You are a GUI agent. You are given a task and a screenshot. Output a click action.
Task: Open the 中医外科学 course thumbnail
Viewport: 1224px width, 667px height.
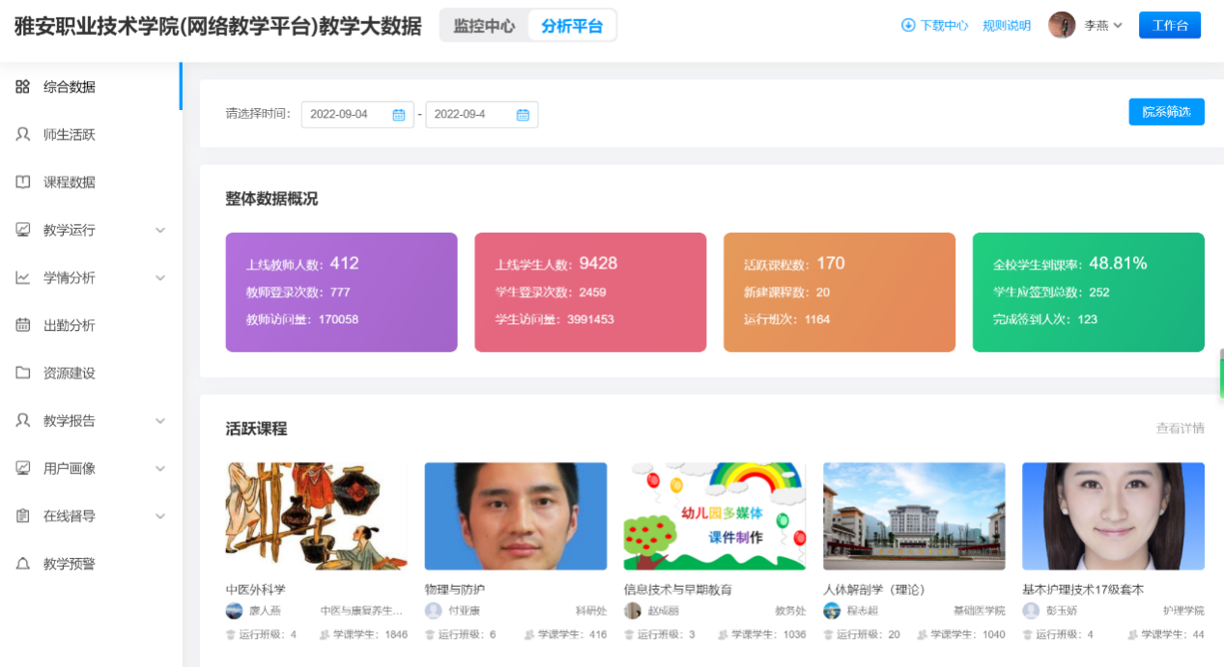(316, 516)
